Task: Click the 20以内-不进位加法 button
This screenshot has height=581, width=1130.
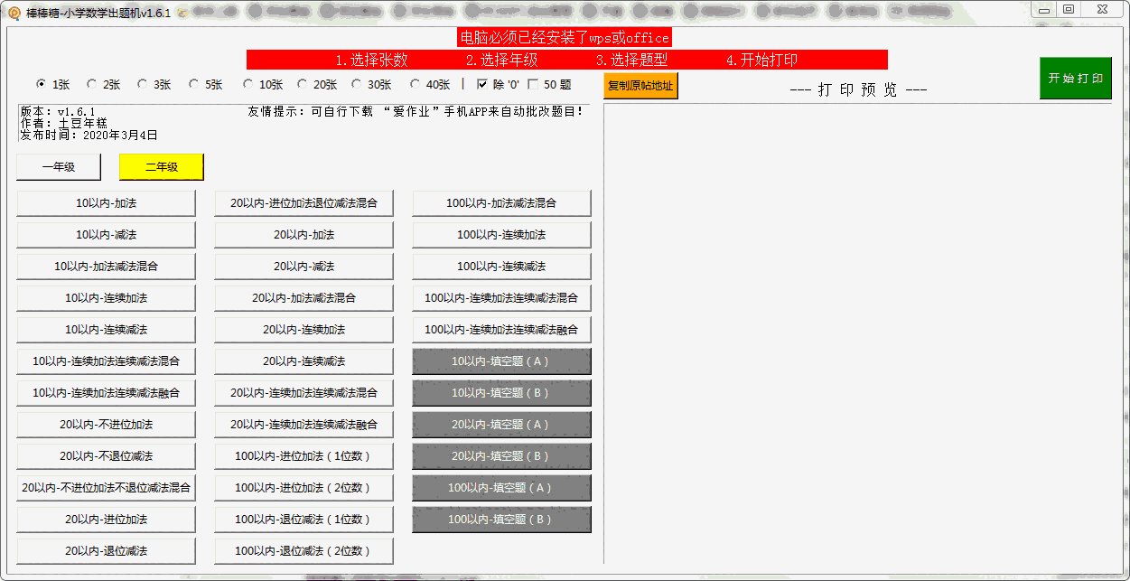Action: pyautogui.click(x=106, y=424)
